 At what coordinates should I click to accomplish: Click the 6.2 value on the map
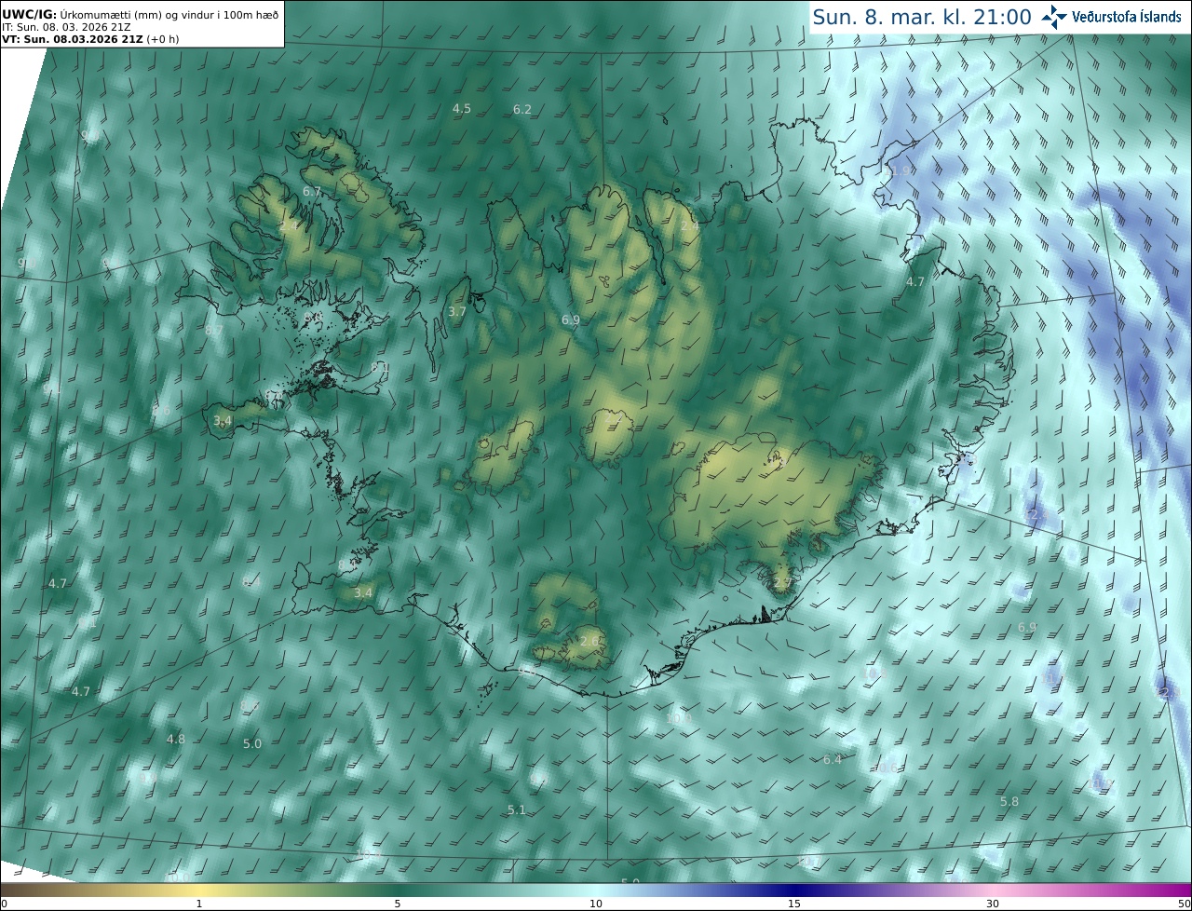click(522, 109)
